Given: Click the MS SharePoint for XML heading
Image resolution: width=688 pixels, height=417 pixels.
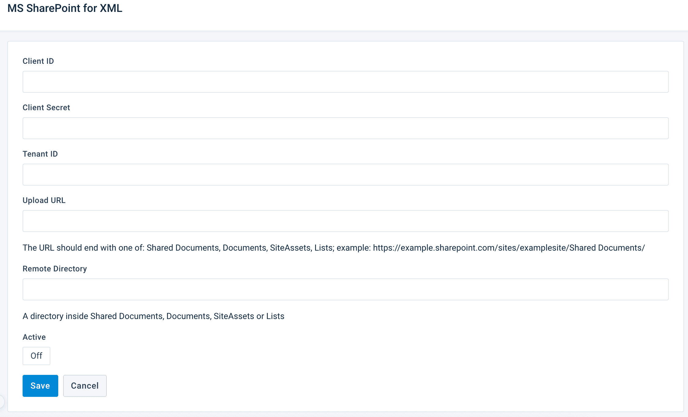Looking at the screenshot, I should pyautogui.click(x=65, y=8).
